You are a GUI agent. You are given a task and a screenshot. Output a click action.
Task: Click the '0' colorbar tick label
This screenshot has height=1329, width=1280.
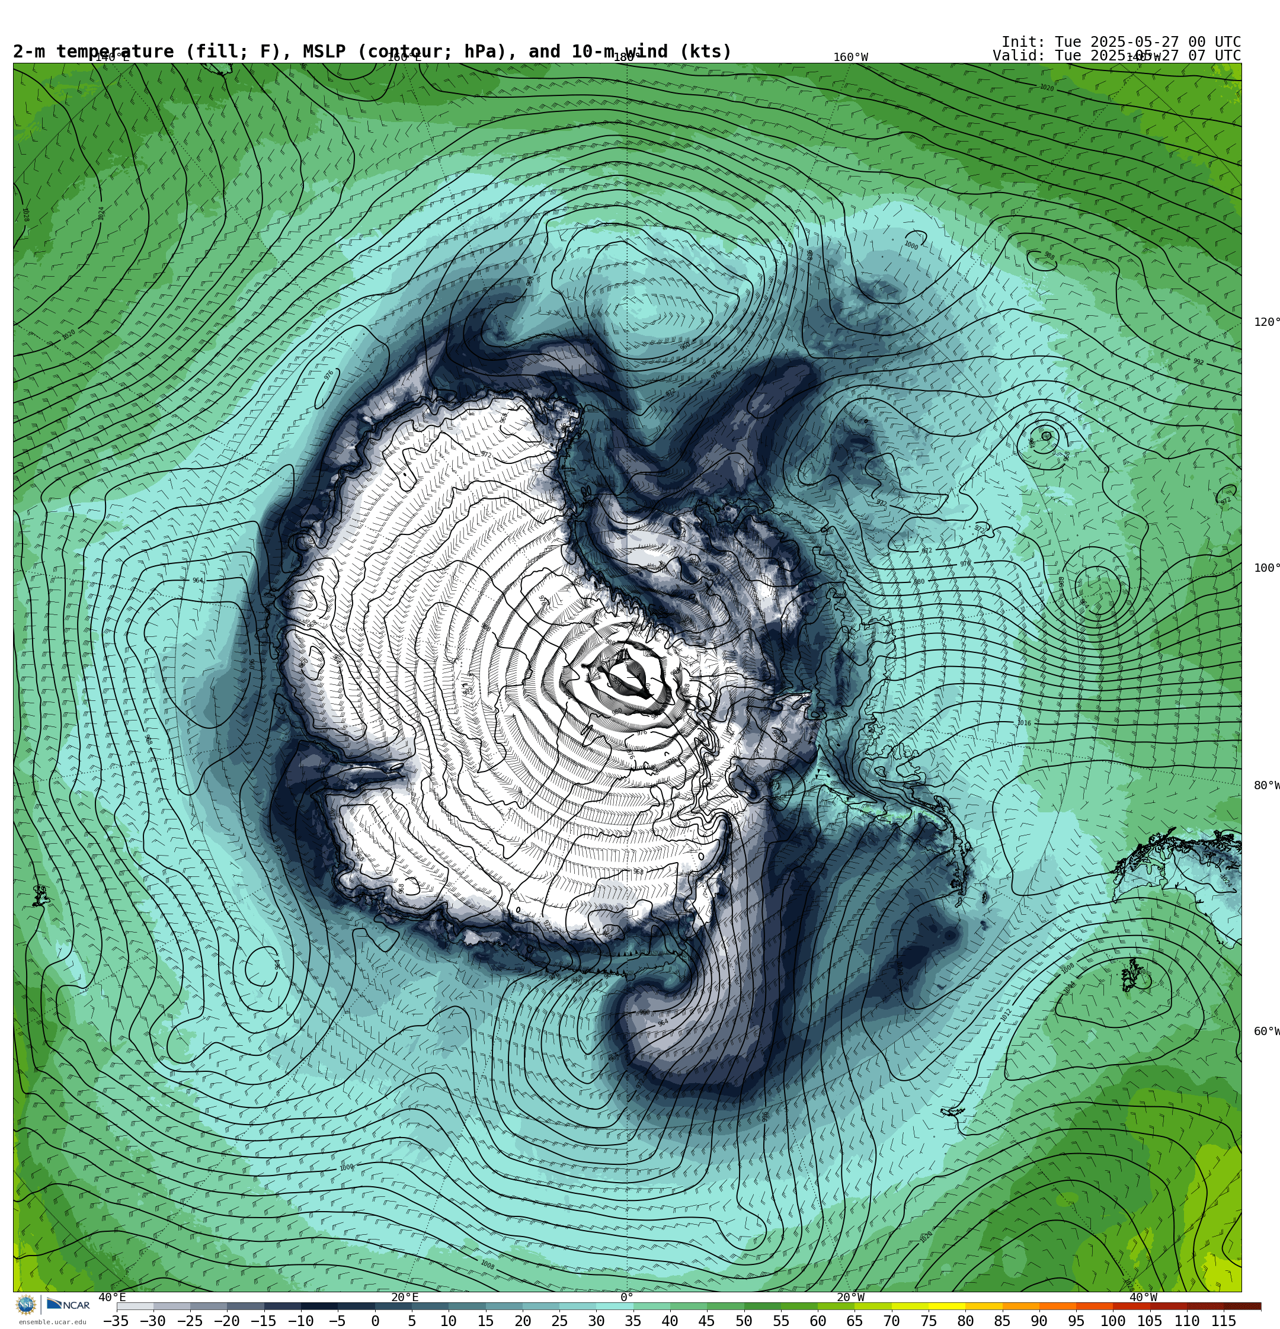375,1321
